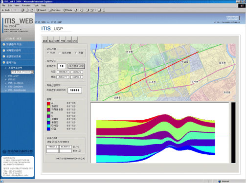Open Search in the IE toolbar

[x=41, y=10]
